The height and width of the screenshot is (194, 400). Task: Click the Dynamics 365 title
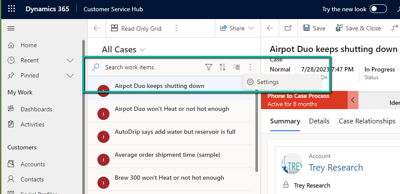(47, 9)
